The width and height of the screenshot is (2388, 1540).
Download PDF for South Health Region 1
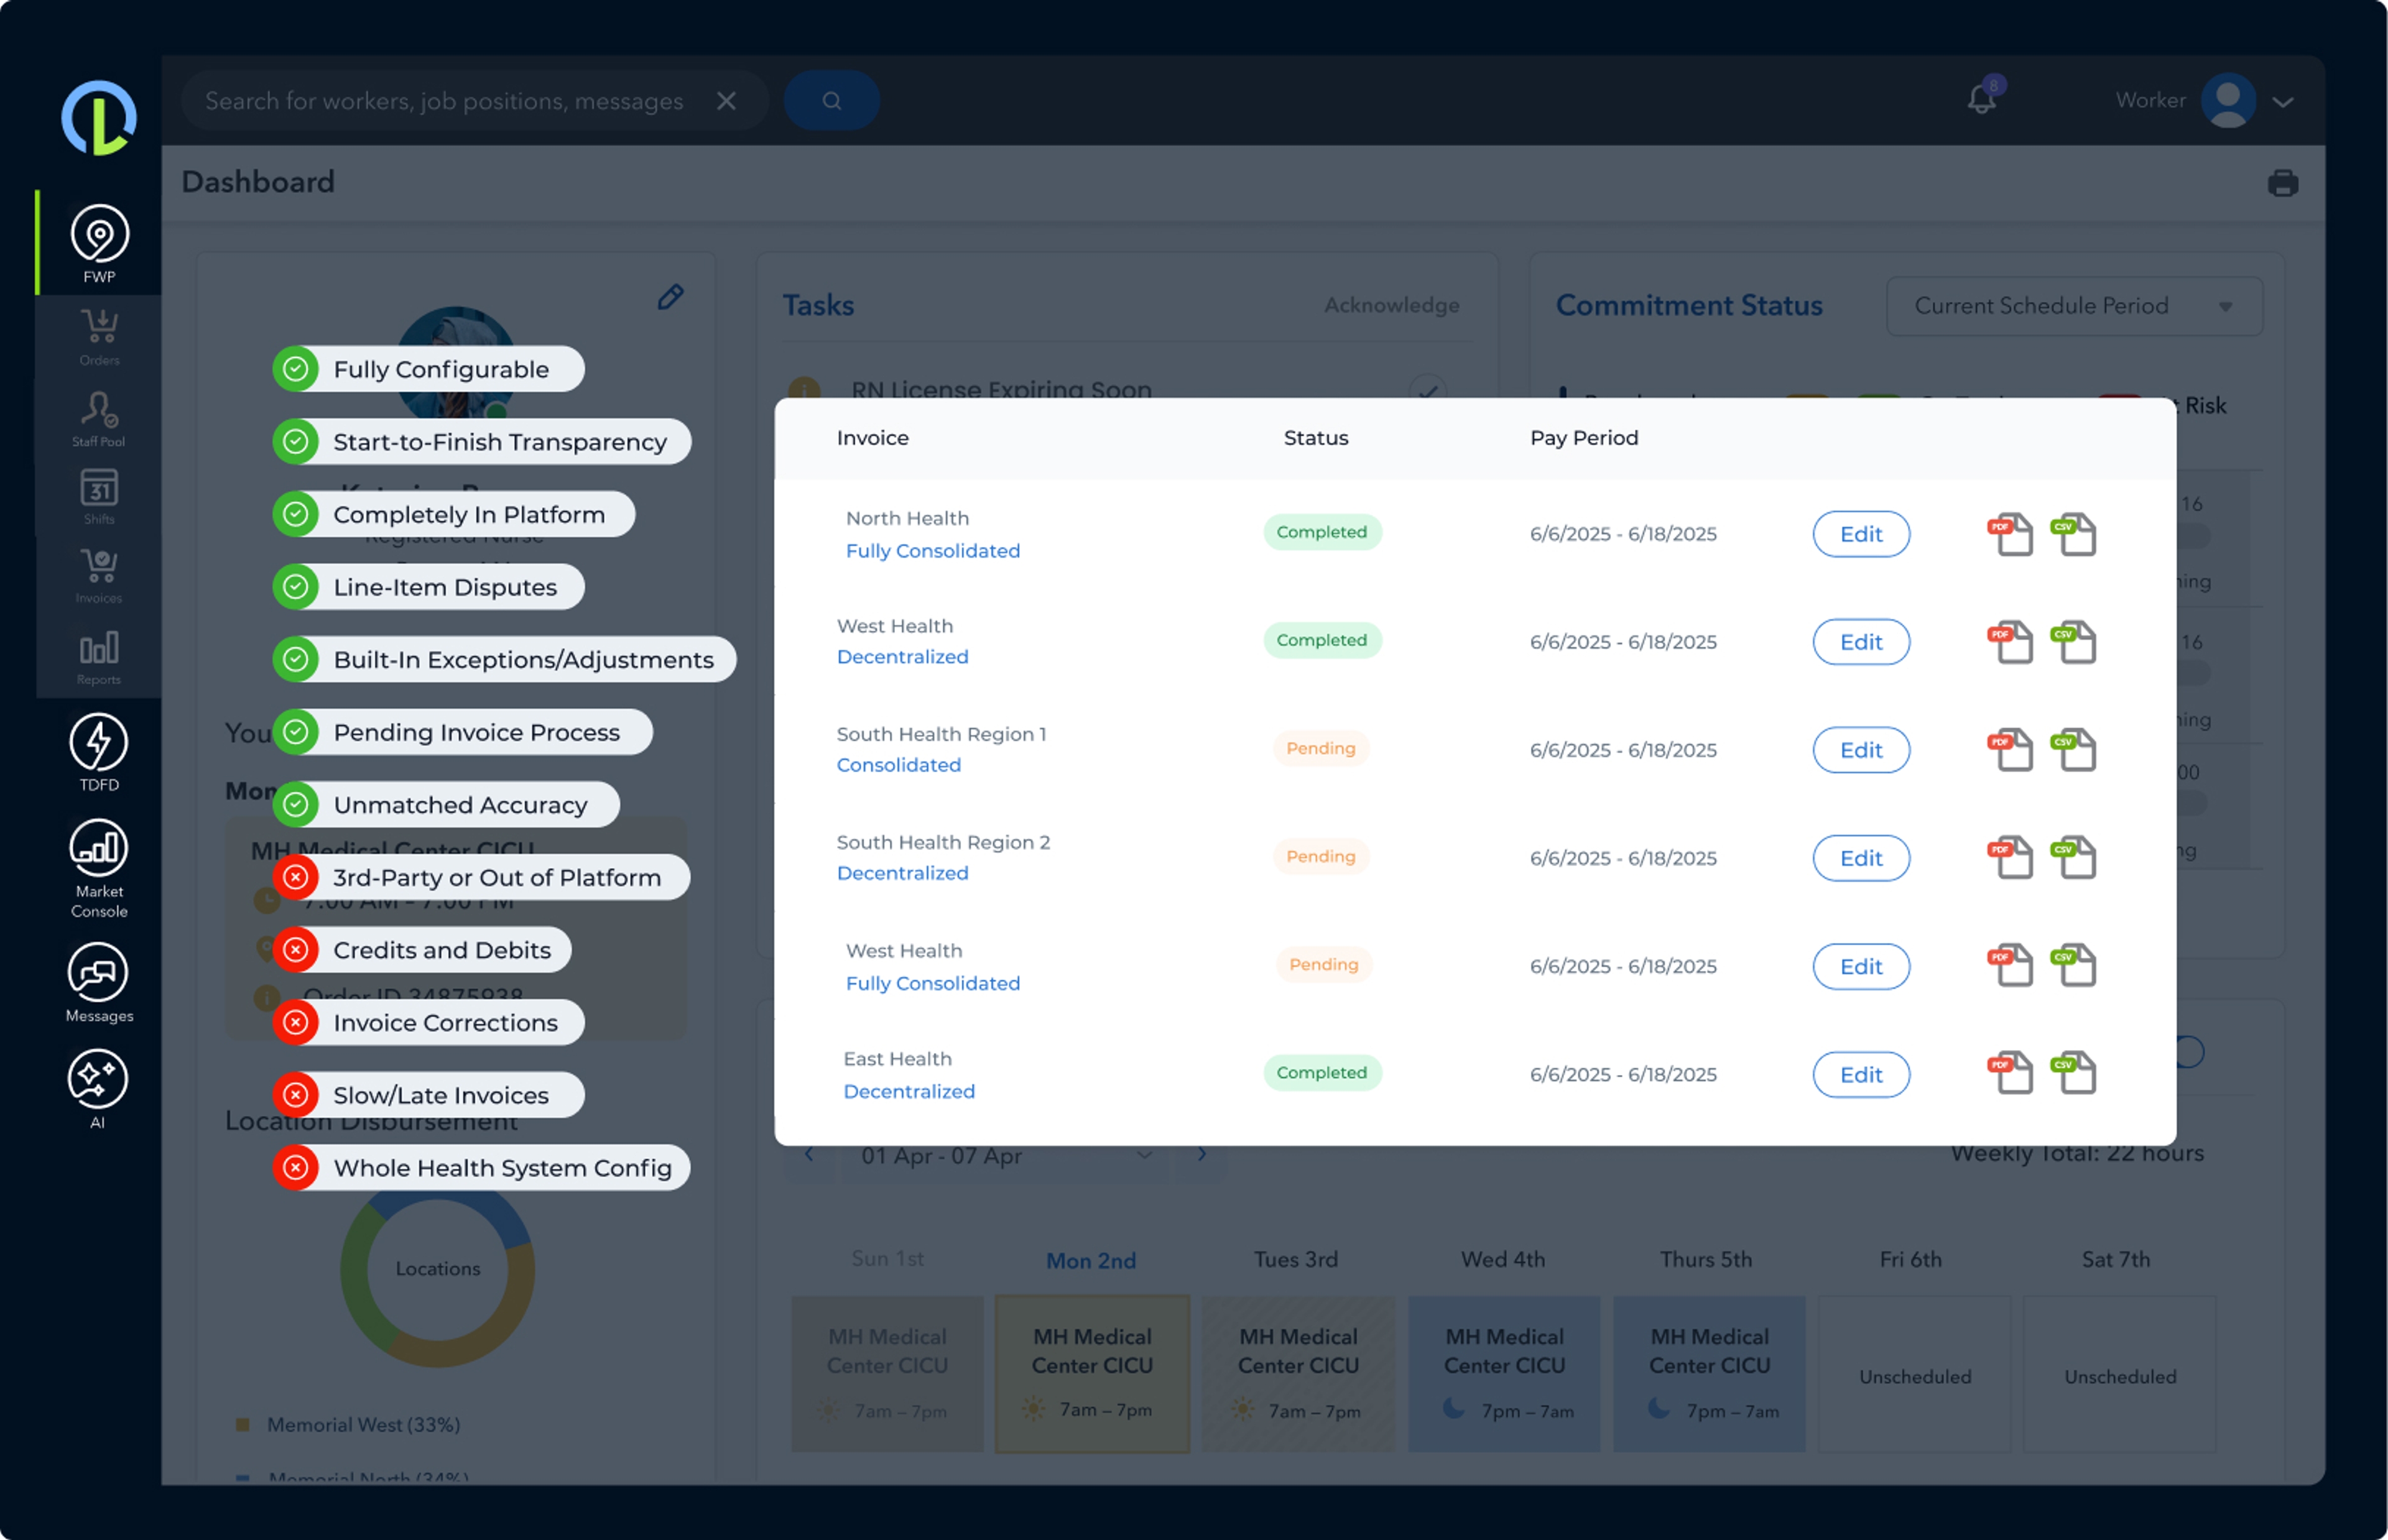point(2010,750)
